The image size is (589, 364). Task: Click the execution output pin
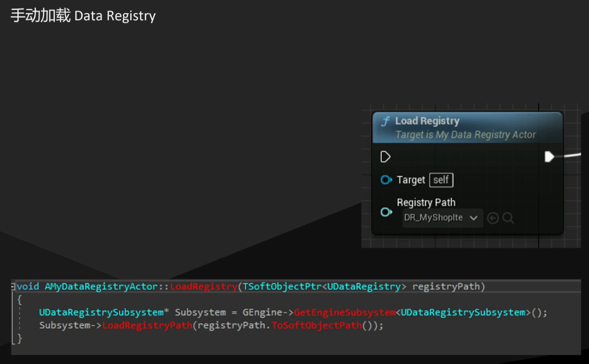point(549,157)
